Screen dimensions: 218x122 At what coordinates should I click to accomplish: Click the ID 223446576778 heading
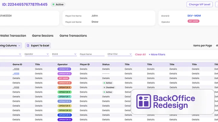coord(25,5)
